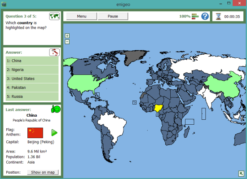
Task: Click the arrow icon in map bottom corner
Action: click(x=241, y=174)
